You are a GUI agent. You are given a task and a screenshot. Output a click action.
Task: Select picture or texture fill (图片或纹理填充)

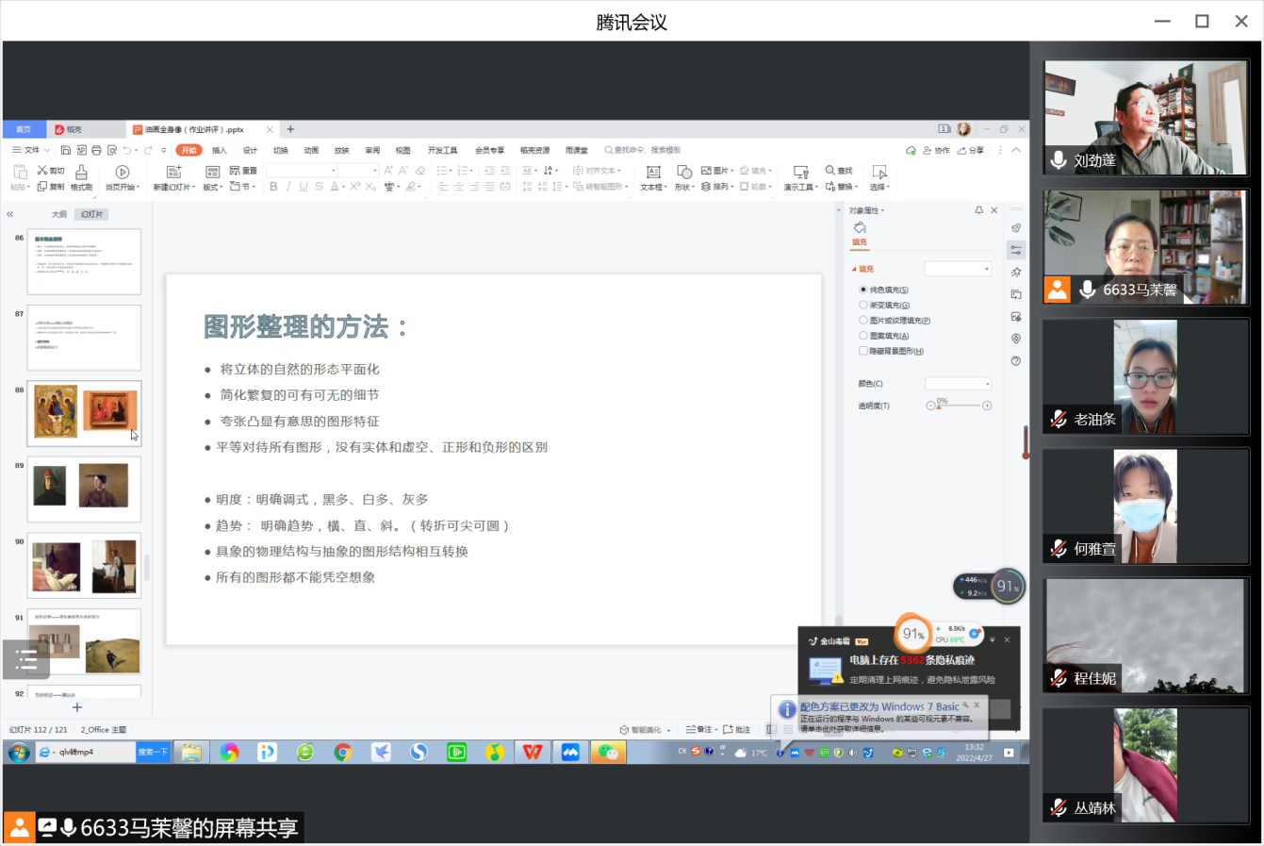coord(863,321)
